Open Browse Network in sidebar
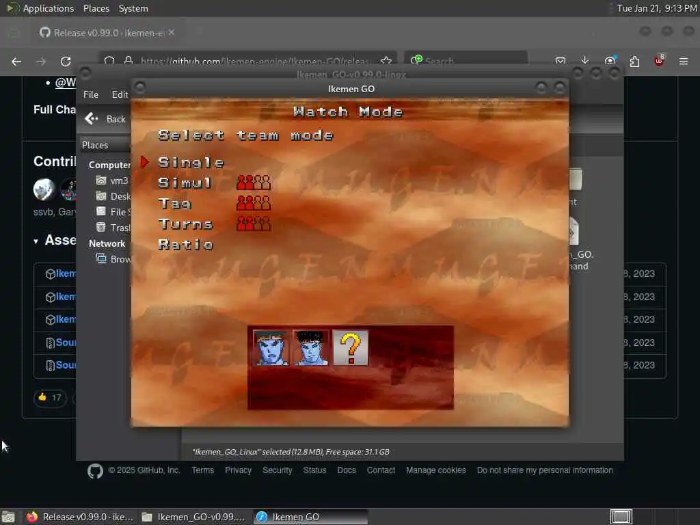 pos(113,259)
